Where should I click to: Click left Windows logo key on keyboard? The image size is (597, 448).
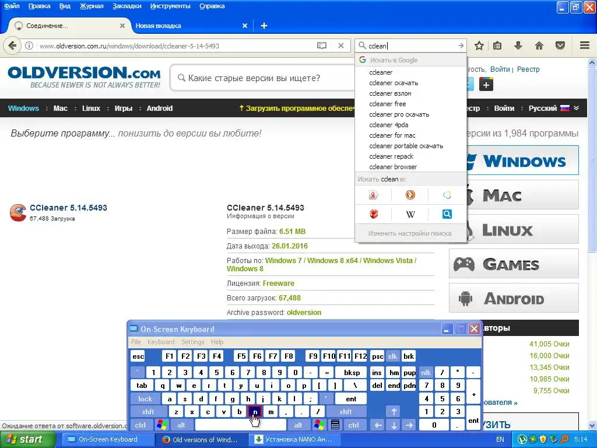pyautogui.click(x=162, y=425)
